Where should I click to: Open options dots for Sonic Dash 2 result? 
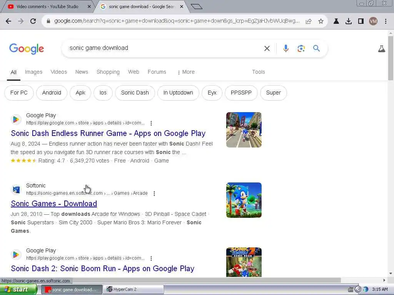(x=151, y=259)
